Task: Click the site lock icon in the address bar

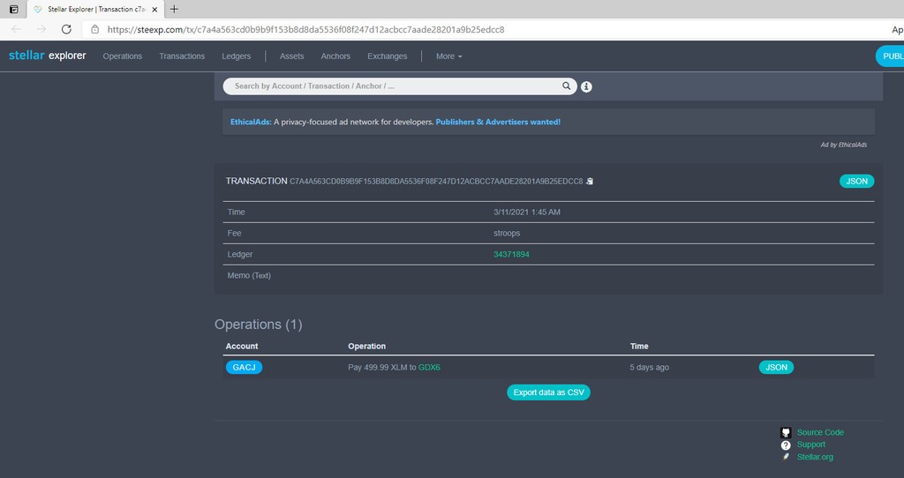Action: pos(95,29)
